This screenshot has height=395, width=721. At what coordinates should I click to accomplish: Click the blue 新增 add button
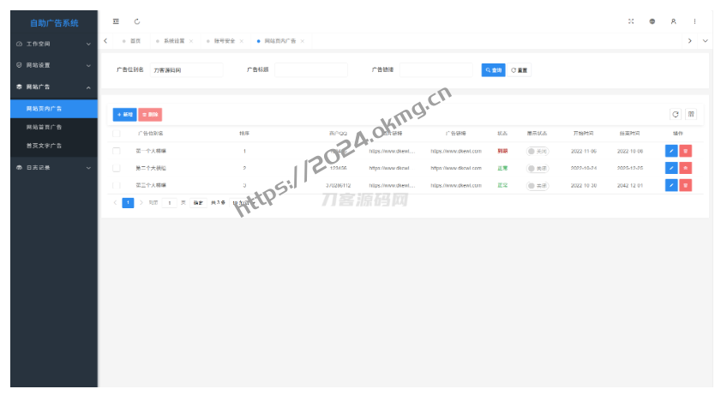click(124, 114)
